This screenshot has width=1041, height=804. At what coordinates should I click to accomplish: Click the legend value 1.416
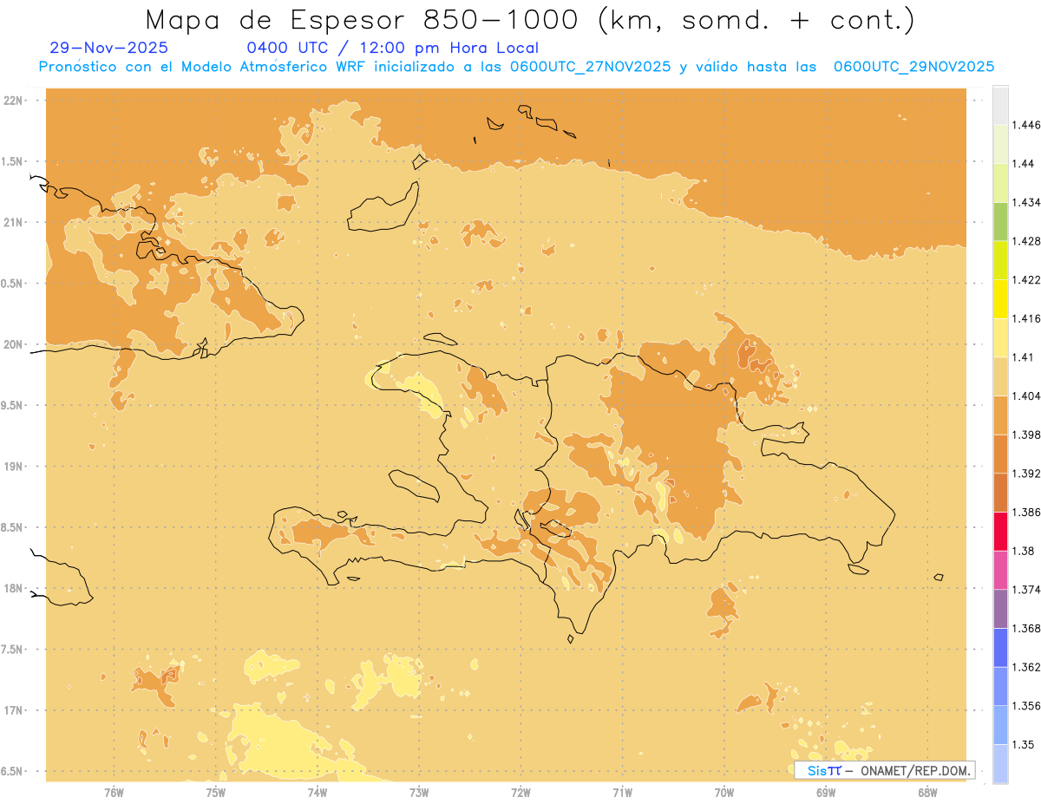pos(1027,318)
